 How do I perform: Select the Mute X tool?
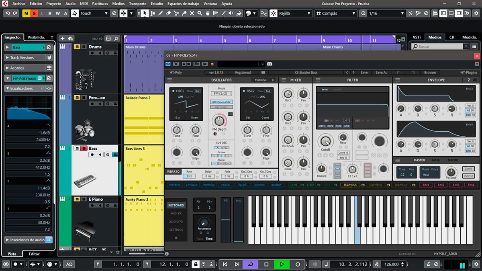[x=192, y=13]
